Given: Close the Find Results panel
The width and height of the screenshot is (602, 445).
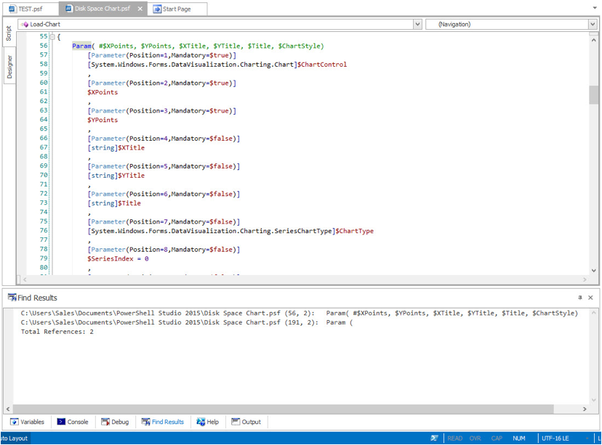Looking at the screenshot, I should click(590, 298).
